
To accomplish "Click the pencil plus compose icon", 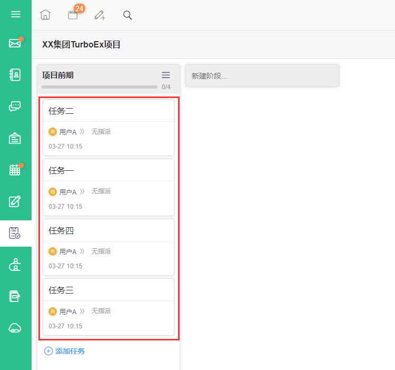I will pos(100,15).
